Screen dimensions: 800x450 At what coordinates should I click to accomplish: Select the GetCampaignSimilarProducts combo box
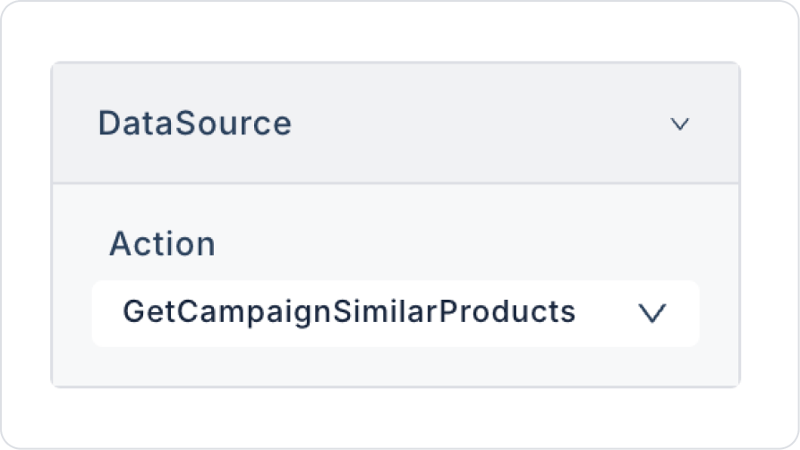point(395,312)
